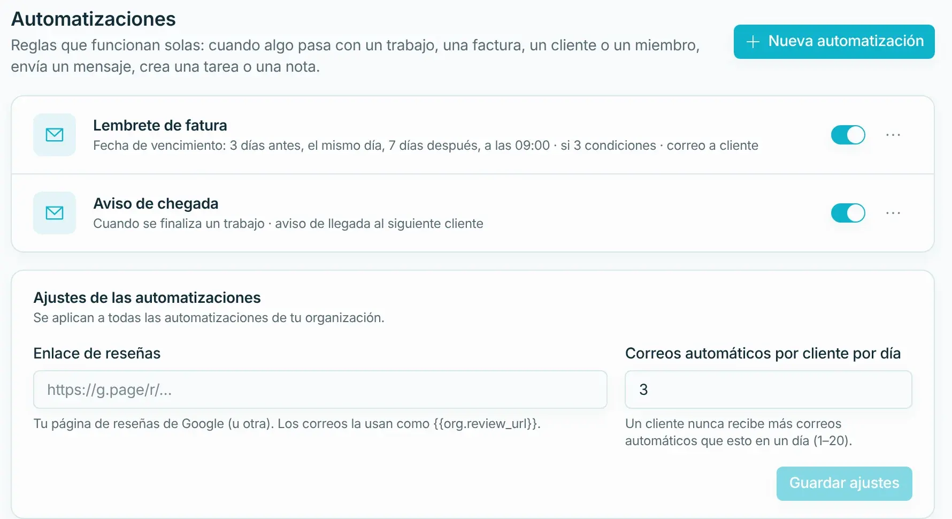The height and width of the screenshot is (519, 952).
Task: Click the Ajustes de las automatizaciones heading
Action: click(147, 297)
